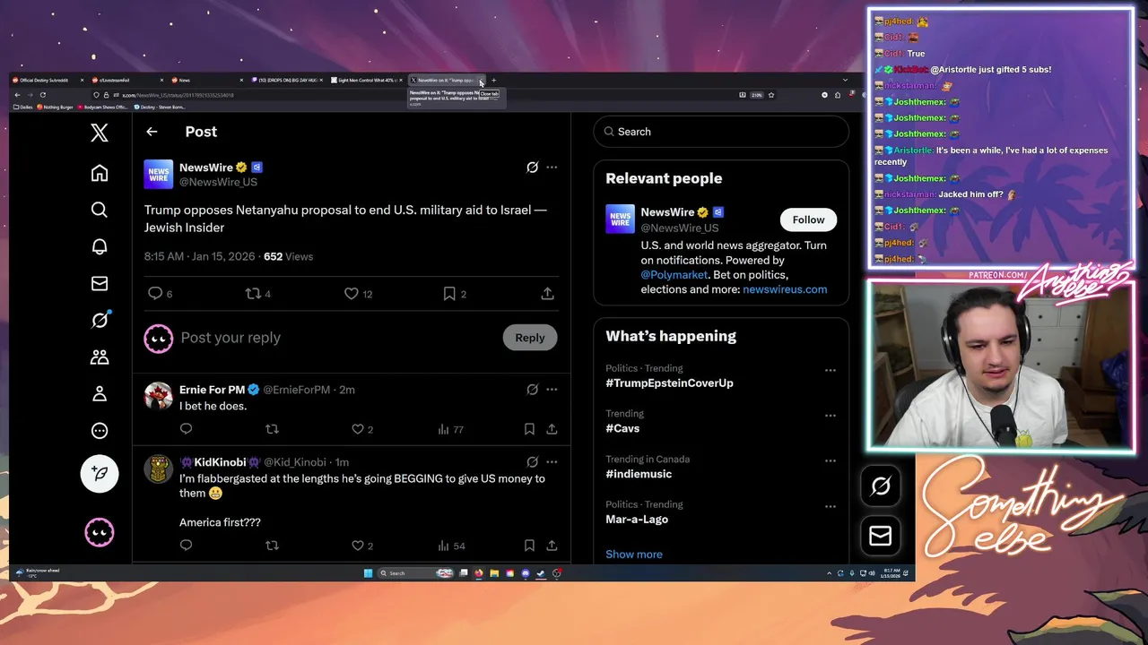Open options for Mar-a-Lago trend
The image size is (1148, 645).
coord(831,507)
